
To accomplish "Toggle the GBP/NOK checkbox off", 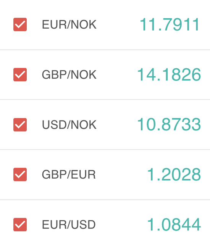I will tap(20, 74).
